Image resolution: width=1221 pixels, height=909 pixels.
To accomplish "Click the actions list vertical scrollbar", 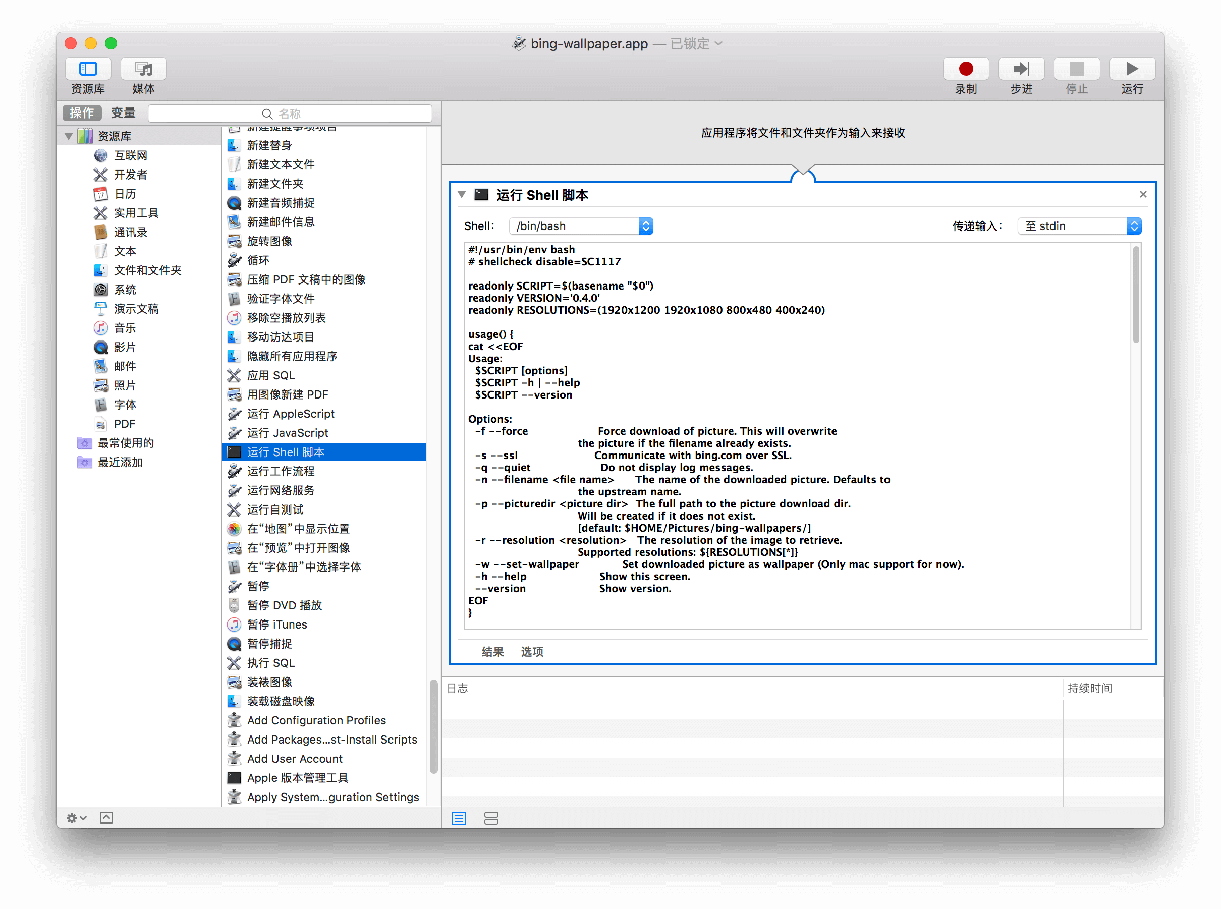I will (433, 727).
